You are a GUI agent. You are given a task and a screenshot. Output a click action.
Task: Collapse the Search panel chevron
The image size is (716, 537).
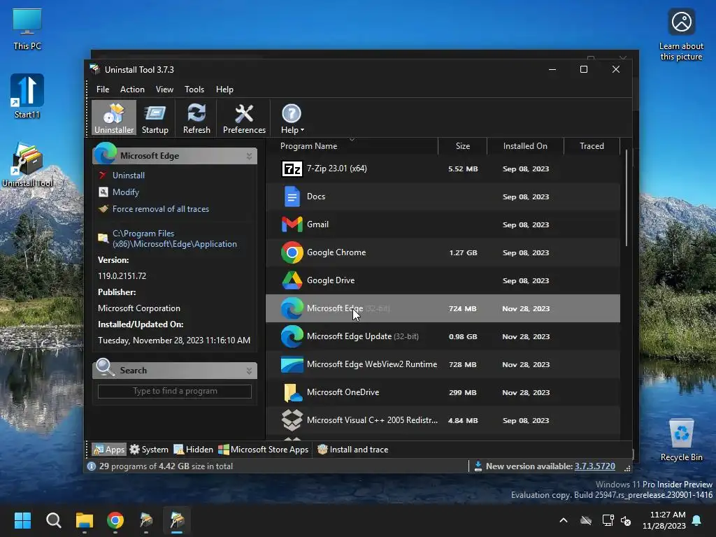[x=249, y=371]
